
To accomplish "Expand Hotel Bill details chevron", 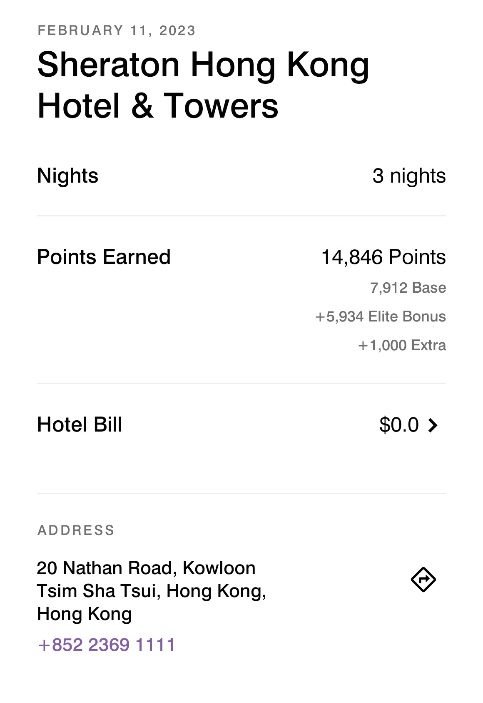I will pyautogui.click(x=433, y=425).
